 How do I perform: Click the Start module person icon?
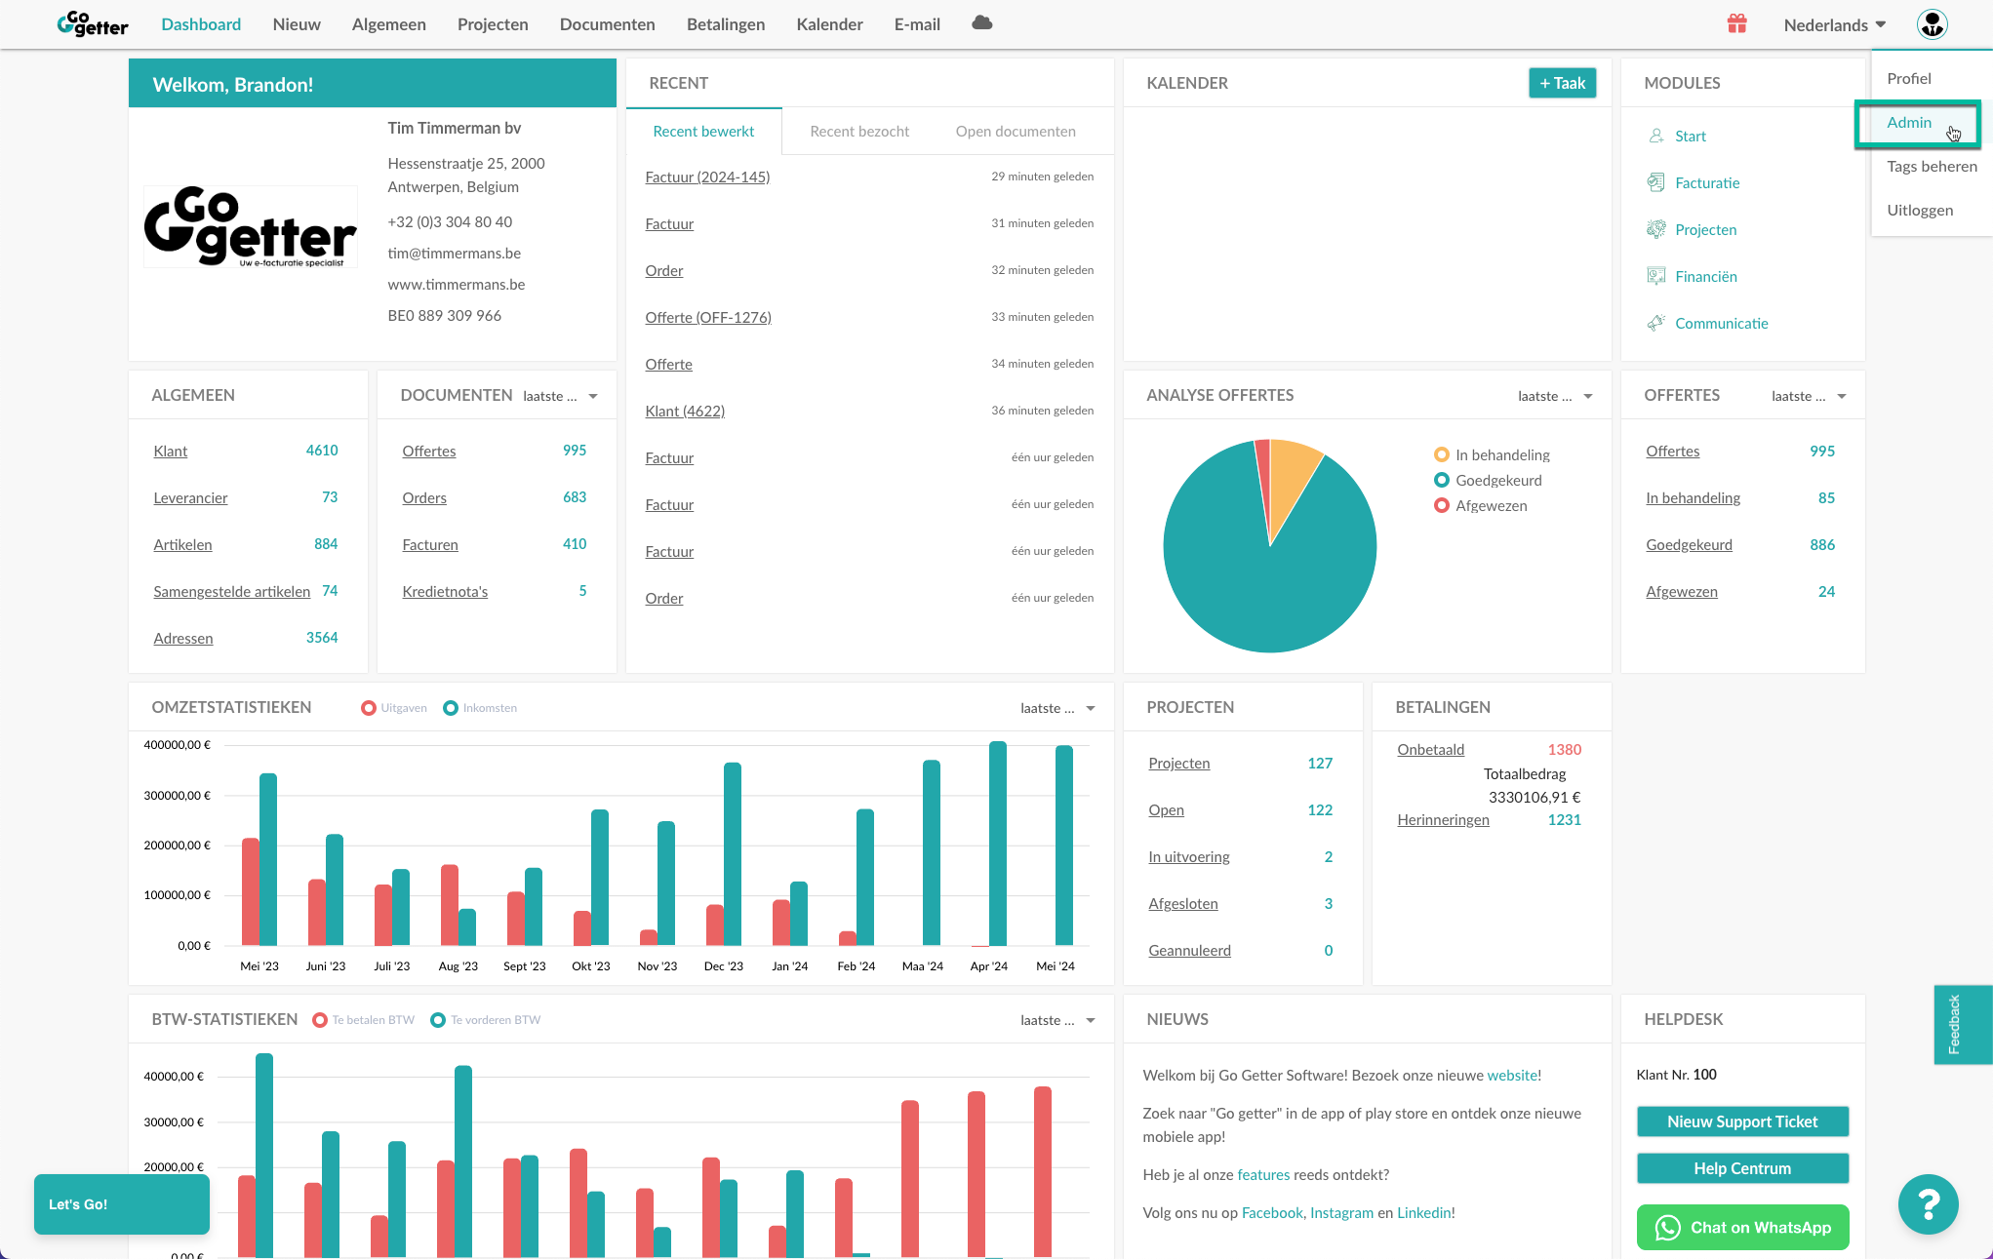point(1656,136)
